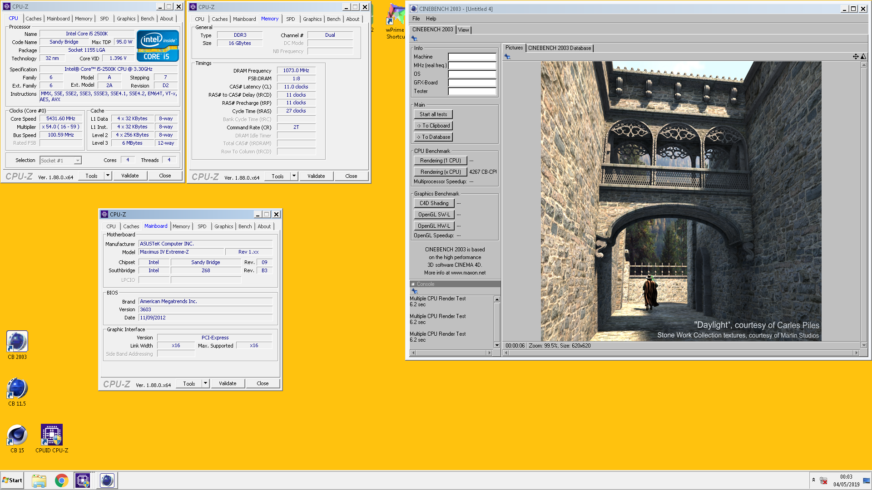Expand the Tools dropdown arrow in the CPU-Z processor window
The image size is (872, 490).
108,176
